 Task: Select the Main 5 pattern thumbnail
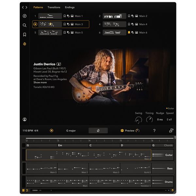click(50, 32)
